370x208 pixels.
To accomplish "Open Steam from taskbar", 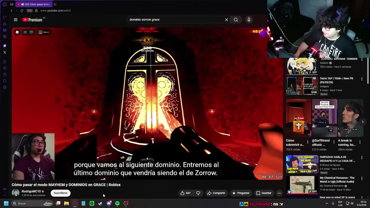I will (x=100, y=203).
